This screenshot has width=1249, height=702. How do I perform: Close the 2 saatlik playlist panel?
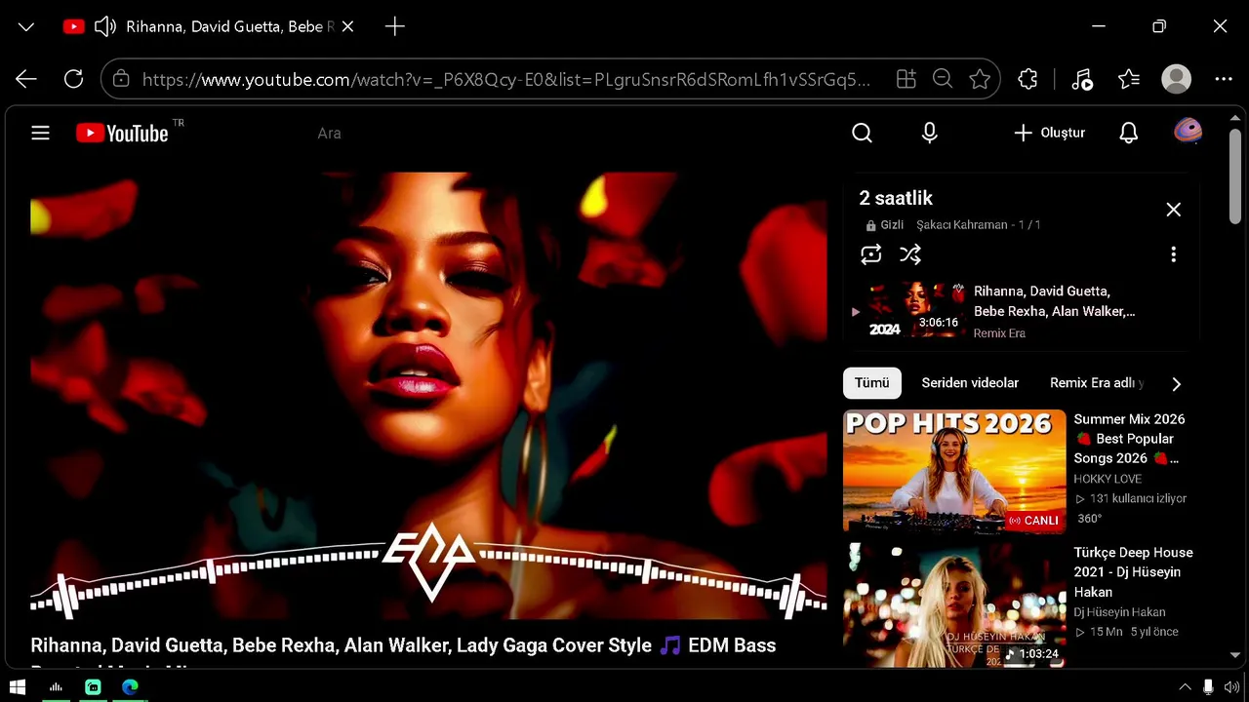point(1174,210)
